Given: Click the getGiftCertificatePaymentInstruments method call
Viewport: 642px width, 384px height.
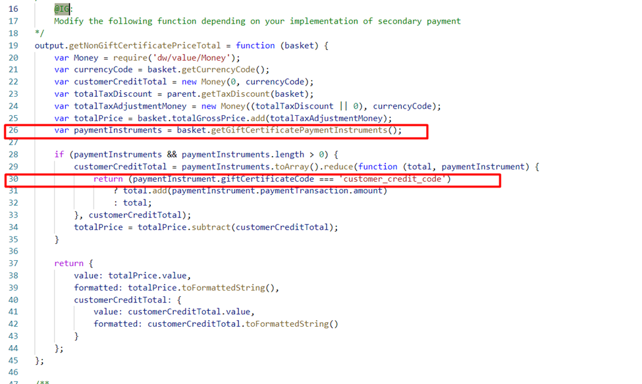Looking at the screenshot, I should pos(304,130).
